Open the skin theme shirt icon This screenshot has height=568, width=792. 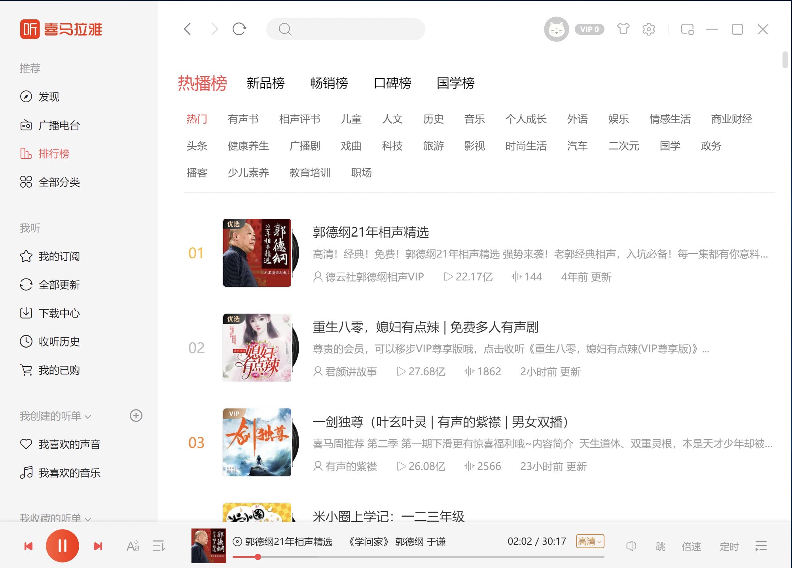(623, 29)
